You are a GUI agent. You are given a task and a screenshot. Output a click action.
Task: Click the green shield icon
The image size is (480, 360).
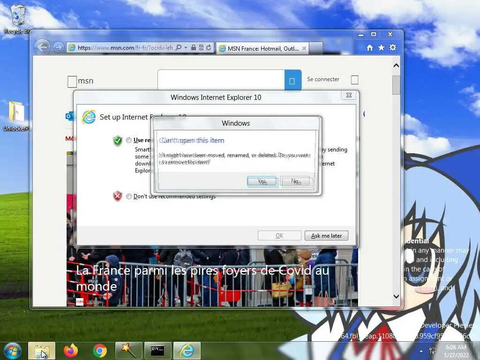pos(118,141)
